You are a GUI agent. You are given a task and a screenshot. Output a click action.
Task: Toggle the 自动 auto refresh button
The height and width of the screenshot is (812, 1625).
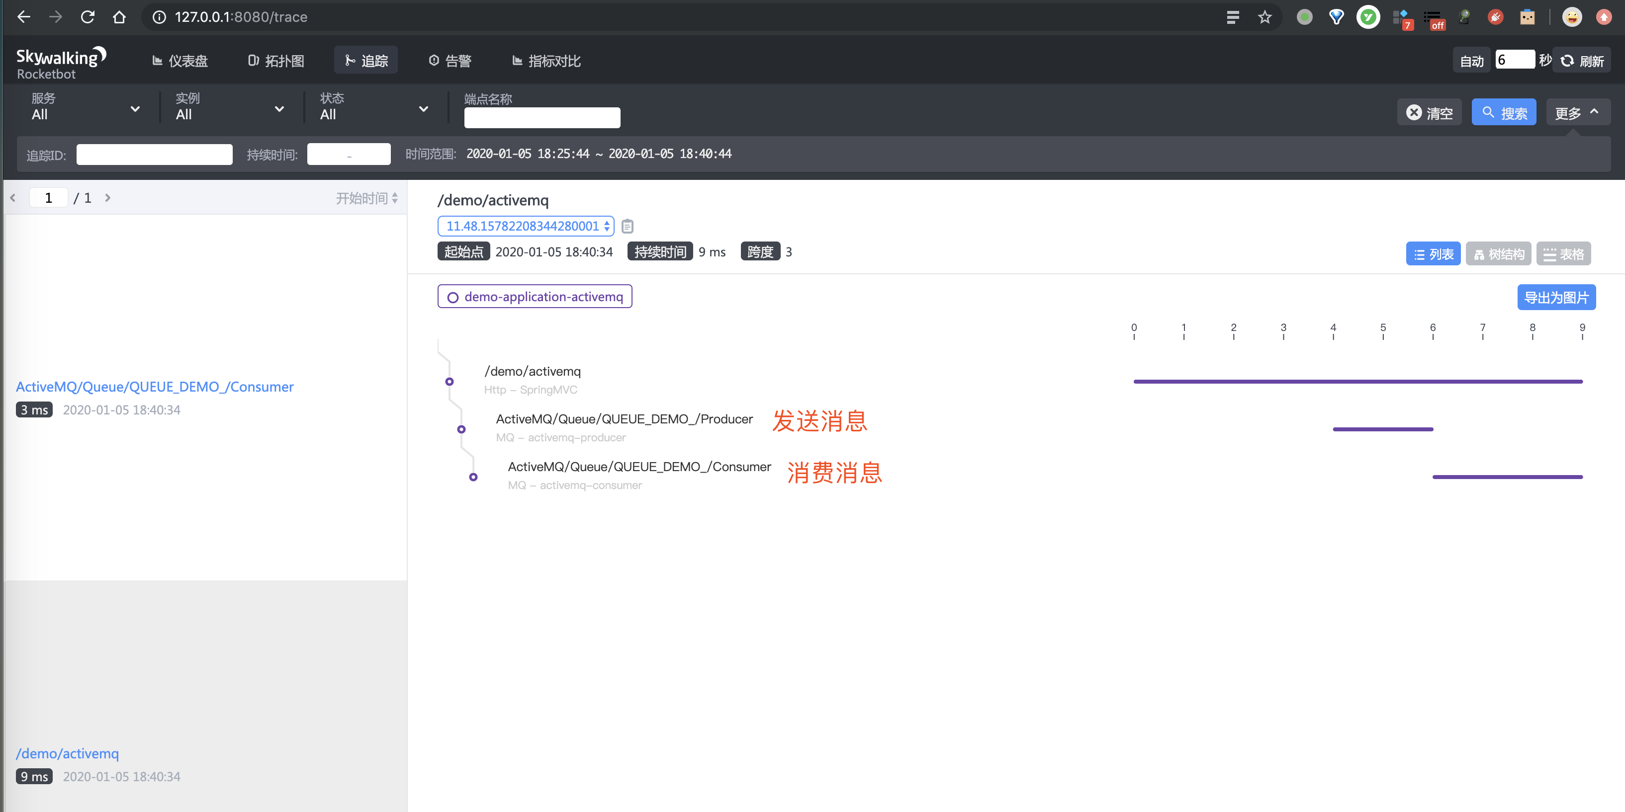click(x=1471, y=61)
